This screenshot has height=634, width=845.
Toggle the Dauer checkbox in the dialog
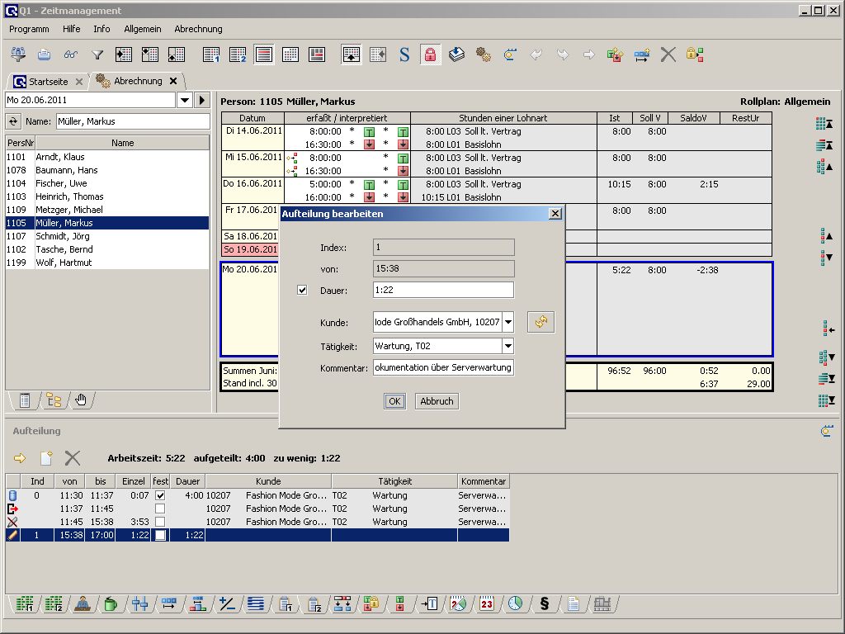tap(302, 290)
